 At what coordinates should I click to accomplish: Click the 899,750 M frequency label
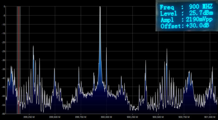81,117
